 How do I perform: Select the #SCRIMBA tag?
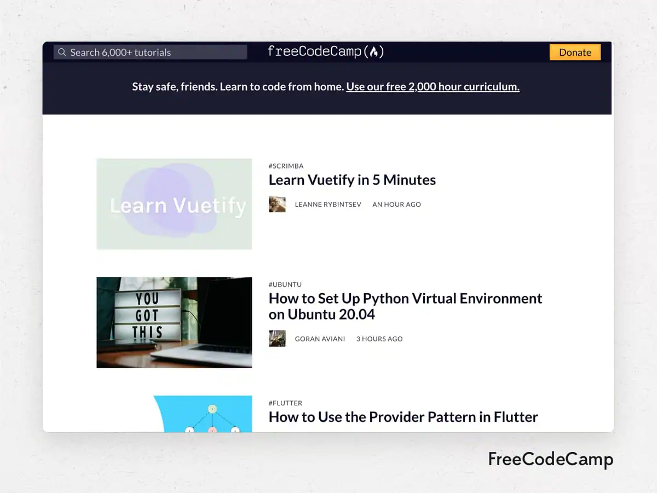(x=286, y=166)
